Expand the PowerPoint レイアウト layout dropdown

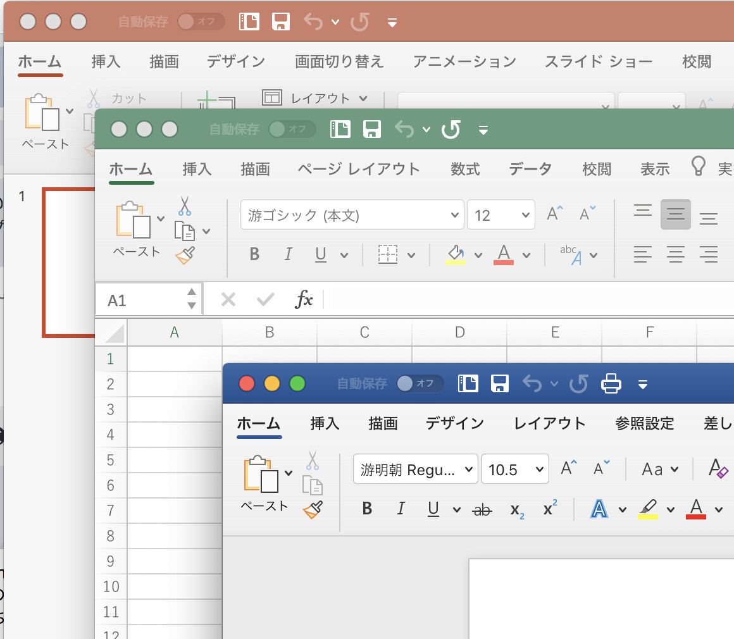pos(315,98)
